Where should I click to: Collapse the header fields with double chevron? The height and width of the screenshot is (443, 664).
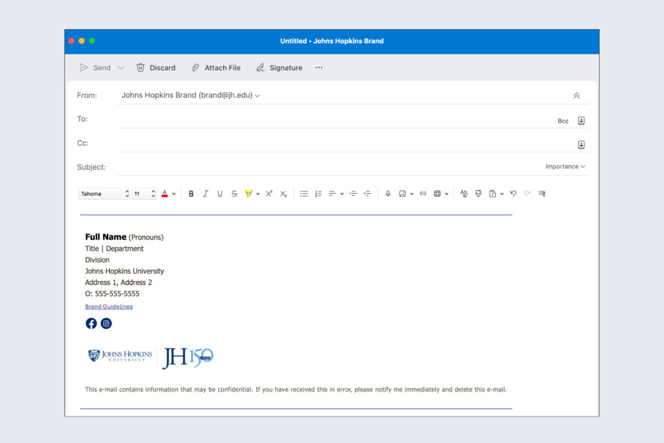(576, 96)
